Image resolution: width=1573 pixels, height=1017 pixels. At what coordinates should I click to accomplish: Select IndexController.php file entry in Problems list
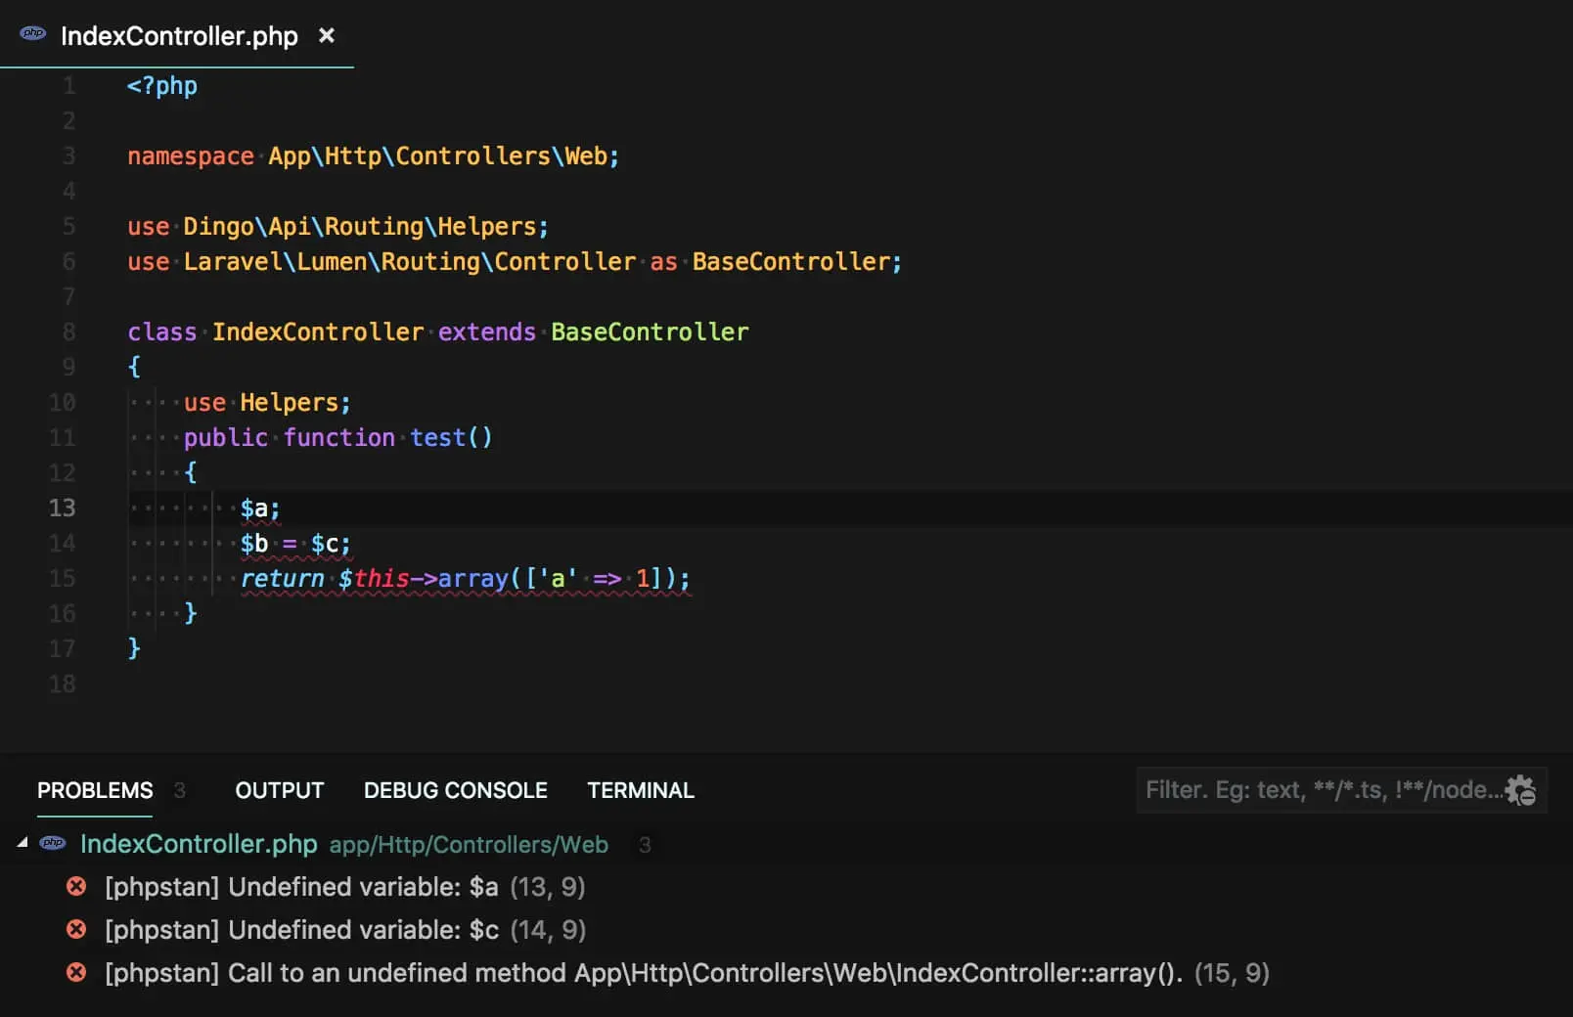point(199,844)
